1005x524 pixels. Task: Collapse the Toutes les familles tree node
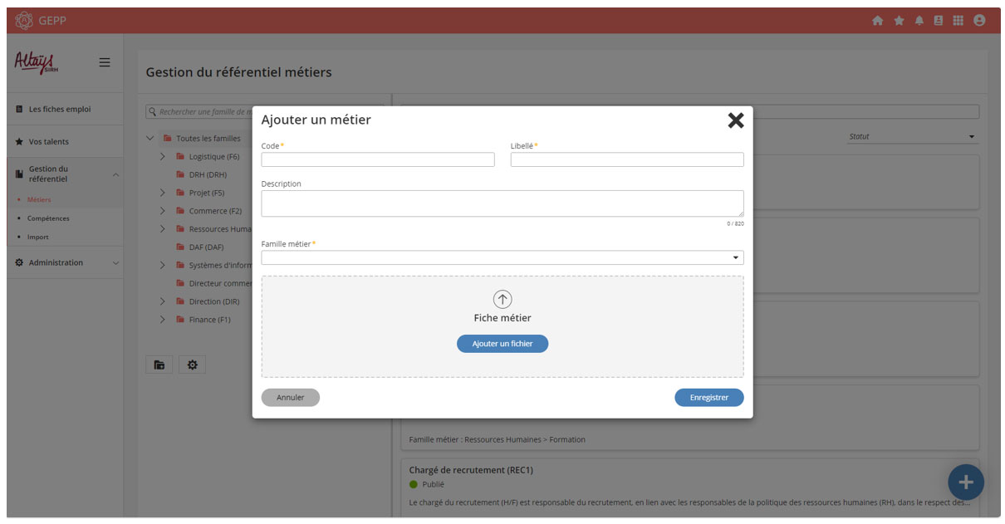pos(150,139)
